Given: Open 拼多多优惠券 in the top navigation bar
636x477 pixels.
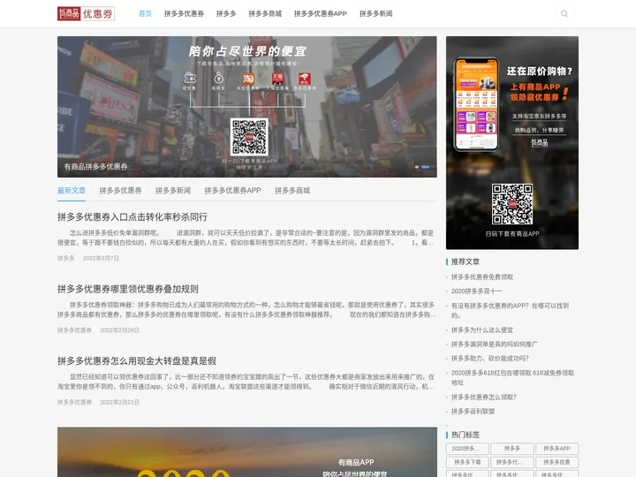Looking at the screenshot, I should (x=184, y=14).
